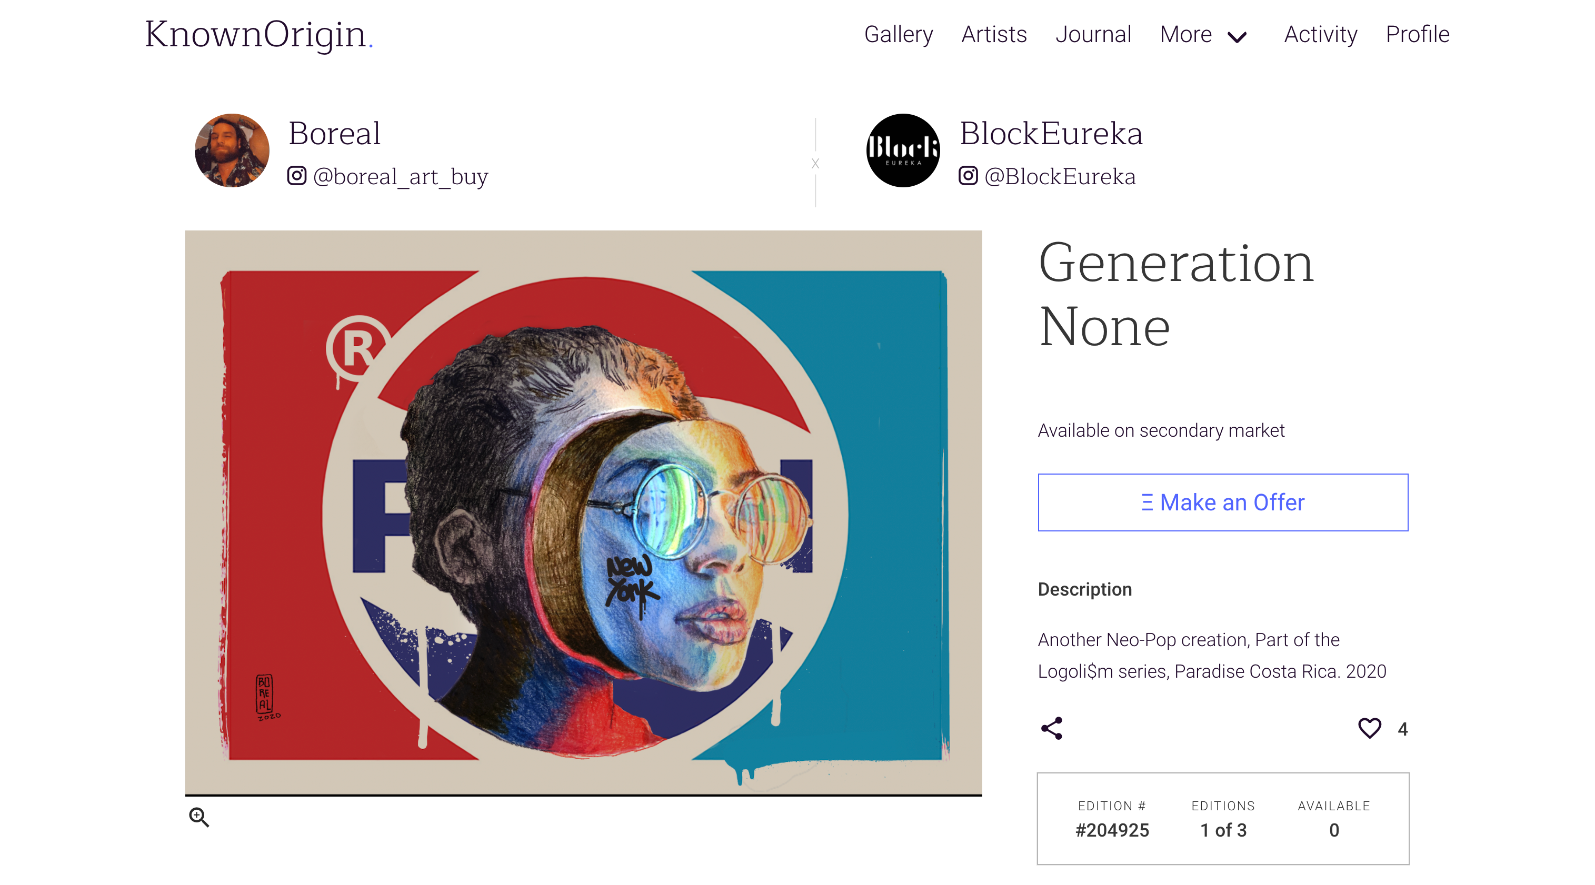Go to the Artists page
This screenshot has height=885, width=1595.
coord(994,34)
